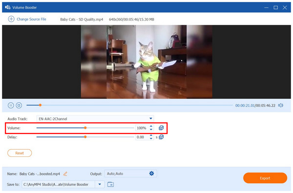Click the 100% volume value field
This screenshot has height=193, width=293.
pyautogui.click(x=142, y=128)
